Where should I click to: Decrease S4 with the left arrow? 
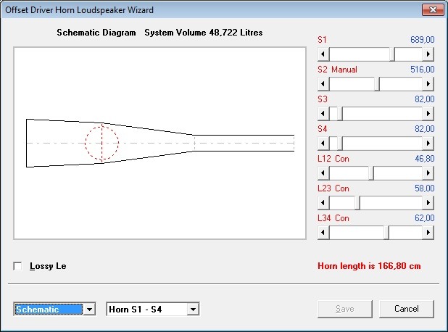point(323,143)
